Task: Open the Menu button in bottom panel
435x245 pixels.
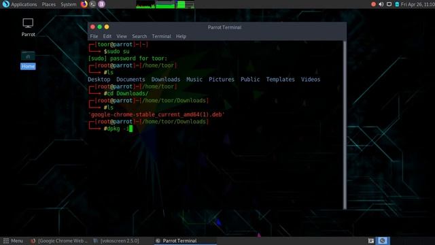Action: (x=13, y=241)
